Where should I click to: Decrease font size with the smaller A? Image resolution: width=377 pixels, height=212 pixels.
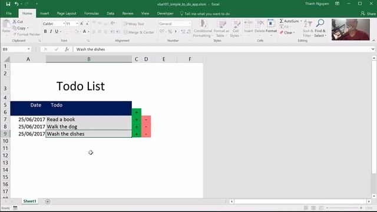pyautogui.click(x=87, y=24)
